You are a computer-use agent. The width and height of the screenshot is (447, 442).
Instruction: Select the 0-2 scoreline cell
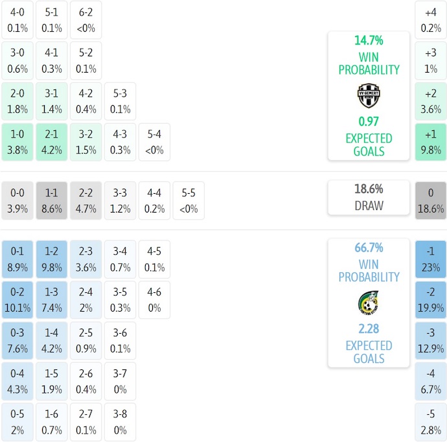(17, 300)
